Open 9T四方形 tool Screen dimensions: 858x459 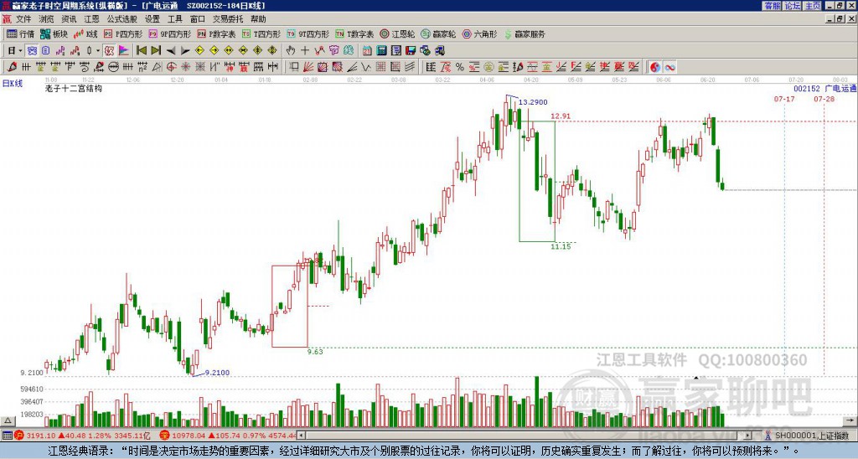click(x=308, y=34)
